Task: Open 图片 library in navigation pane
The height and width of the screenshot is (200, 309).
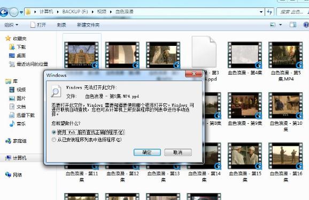Action: (x=18, y=98)
